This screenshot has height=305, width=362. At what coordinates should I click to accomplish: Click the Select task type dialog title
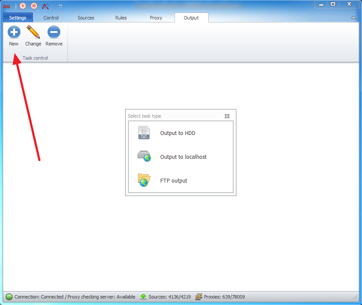pyautogui.click(x=145, y=116)
